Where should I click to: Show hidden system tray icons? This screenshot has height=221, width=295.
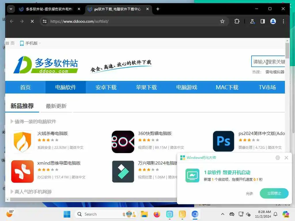[x=223, y=214]
